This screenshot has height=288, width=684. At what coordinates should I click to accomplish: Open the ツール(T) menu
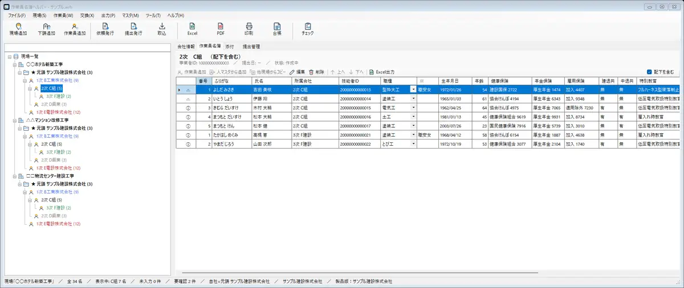click(x=154, y=15)
